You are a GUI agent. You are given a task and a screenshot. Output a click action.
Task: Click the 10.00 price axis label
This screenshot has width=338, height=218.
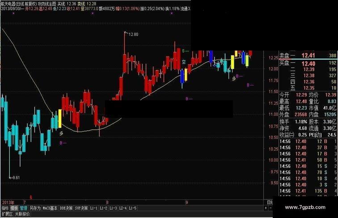273,160
